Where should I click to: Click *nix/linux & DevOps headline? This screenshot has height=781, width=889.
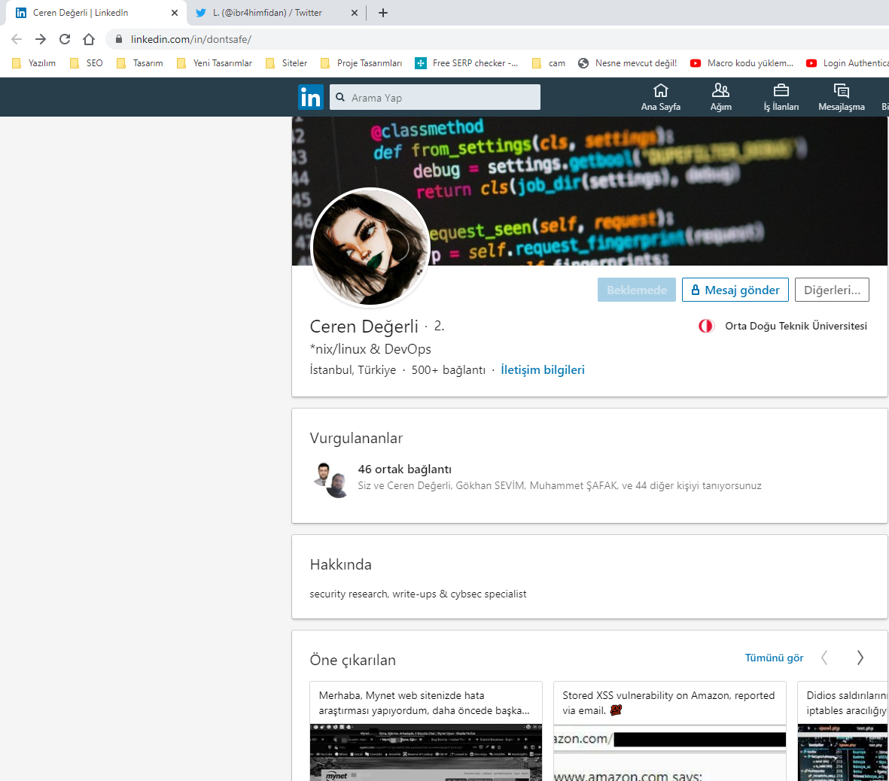[370, 348]
